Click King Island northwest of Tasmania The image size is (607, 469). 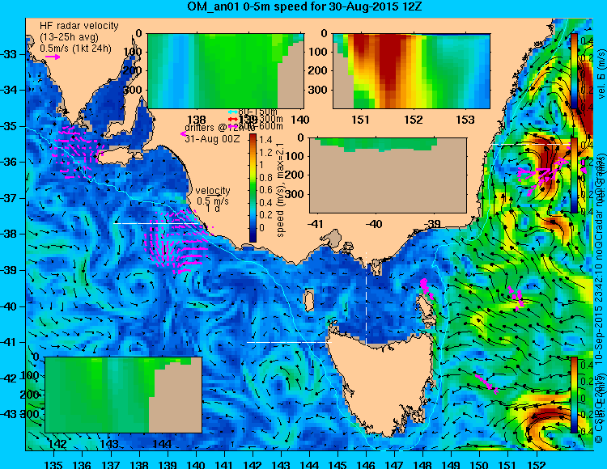(x=309, y=300)
